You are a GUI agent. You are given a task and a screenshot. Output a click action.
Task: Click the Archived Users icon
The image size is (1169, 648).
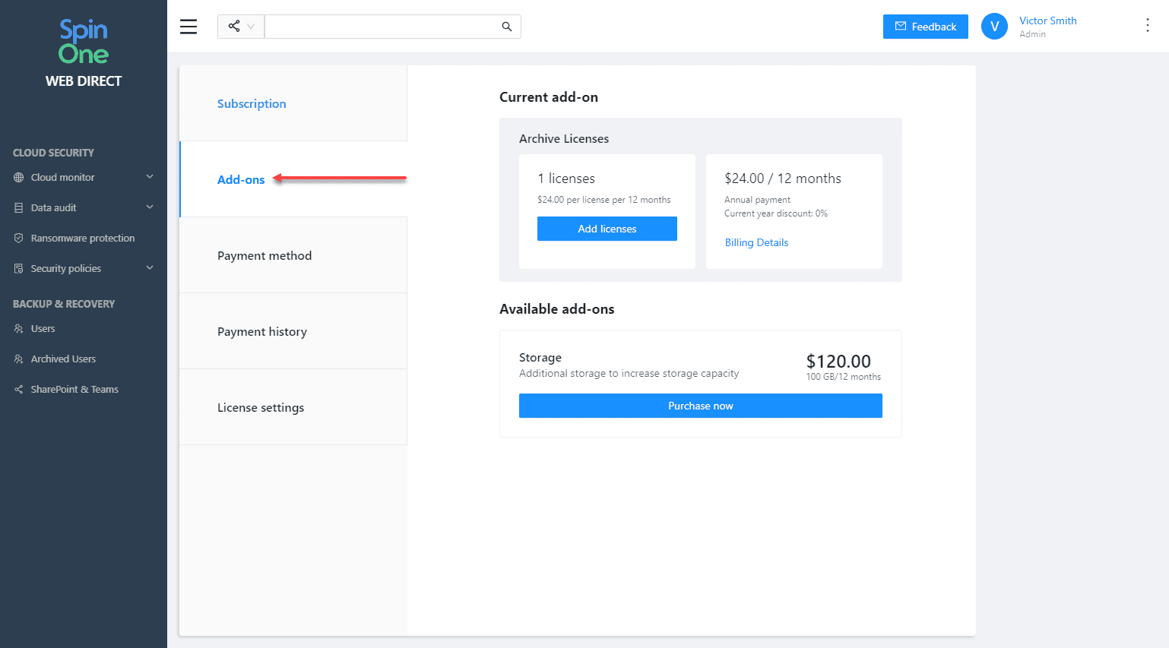(x=19, y=359)
